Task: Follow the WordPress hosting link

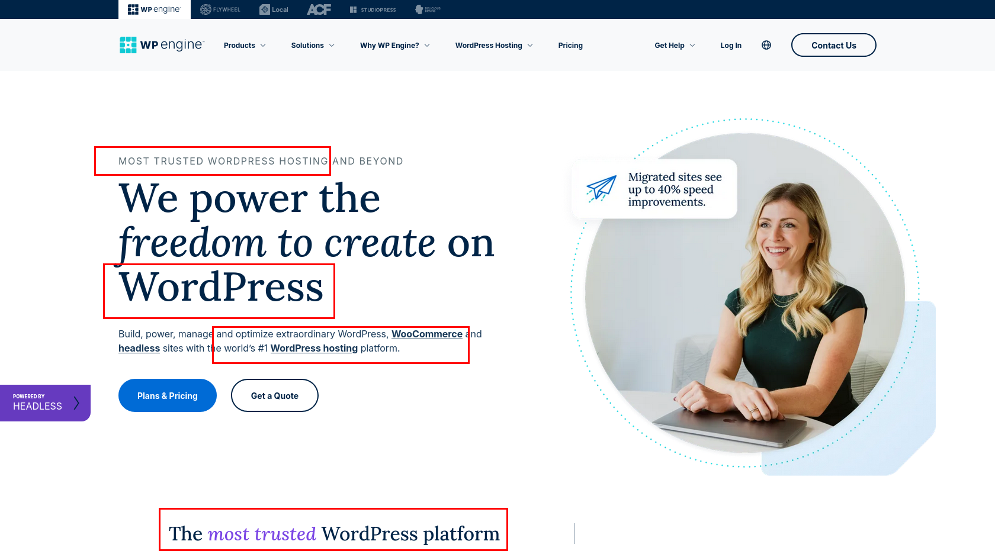Action: coord(314,348)
